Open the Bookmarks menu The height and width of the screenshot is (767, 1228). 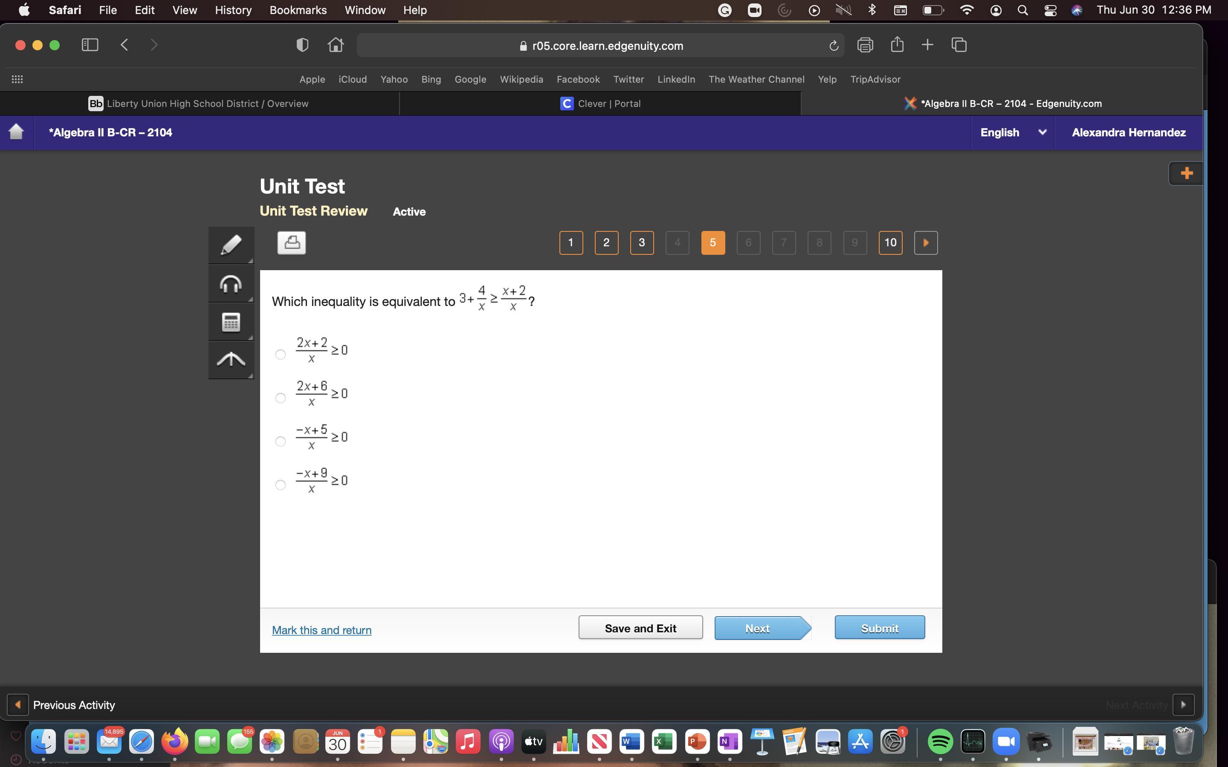click(298, 10)
